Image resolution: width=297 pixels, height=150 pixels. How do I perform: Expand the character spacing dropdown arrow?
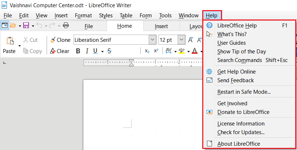tap(175, 52)
